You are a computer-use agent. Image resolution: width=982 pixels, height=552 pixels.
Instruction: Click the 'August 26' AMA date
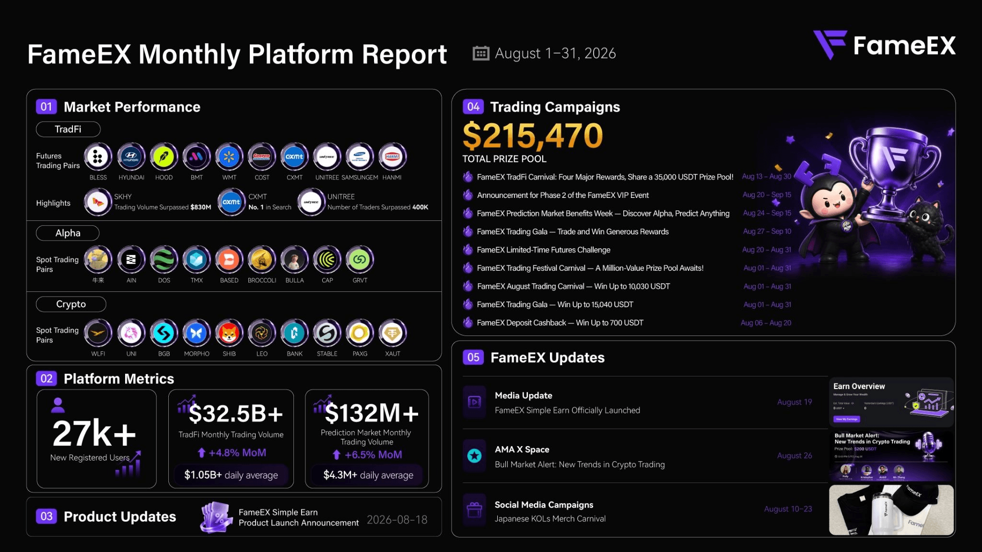(x=795, y=456)
